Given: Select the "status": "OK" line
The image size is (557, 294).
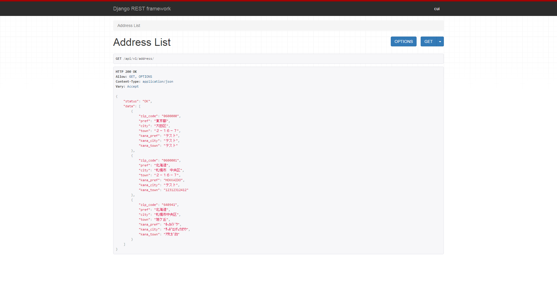Looking at the screenshot, I should pyautogui.click(x=138, y=101).
